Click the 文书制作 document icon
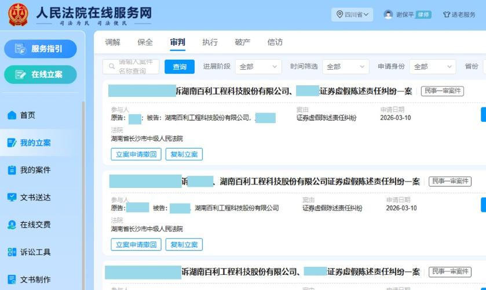The height and width of the screenshot is (290, 486). (12, 280)
